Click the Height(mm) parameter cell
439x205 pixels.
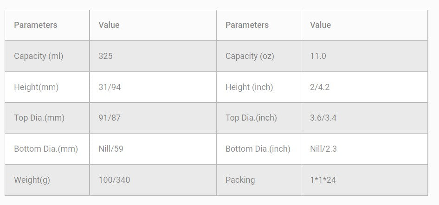point(36,87)
